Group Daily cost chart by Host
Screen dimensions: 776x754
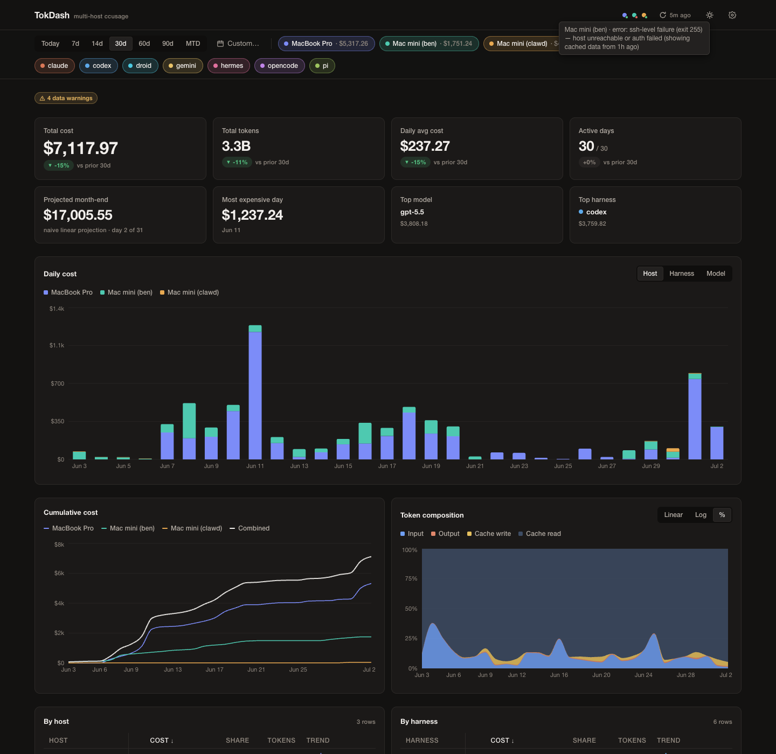[x=650, y=274]
